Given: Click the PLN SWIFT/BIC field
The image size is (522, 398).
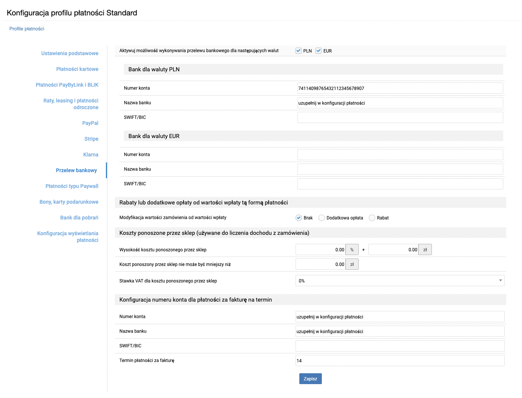Looking at the screenshot, I should pyautogui.click(x=400, y=117).
